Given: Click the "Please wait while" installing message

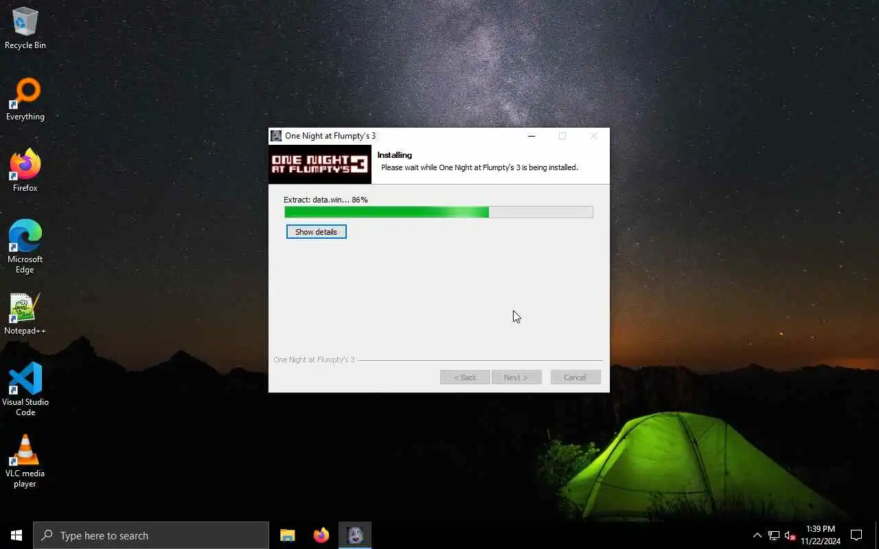Looking at the screenshot, I should [x=479, y=167].
